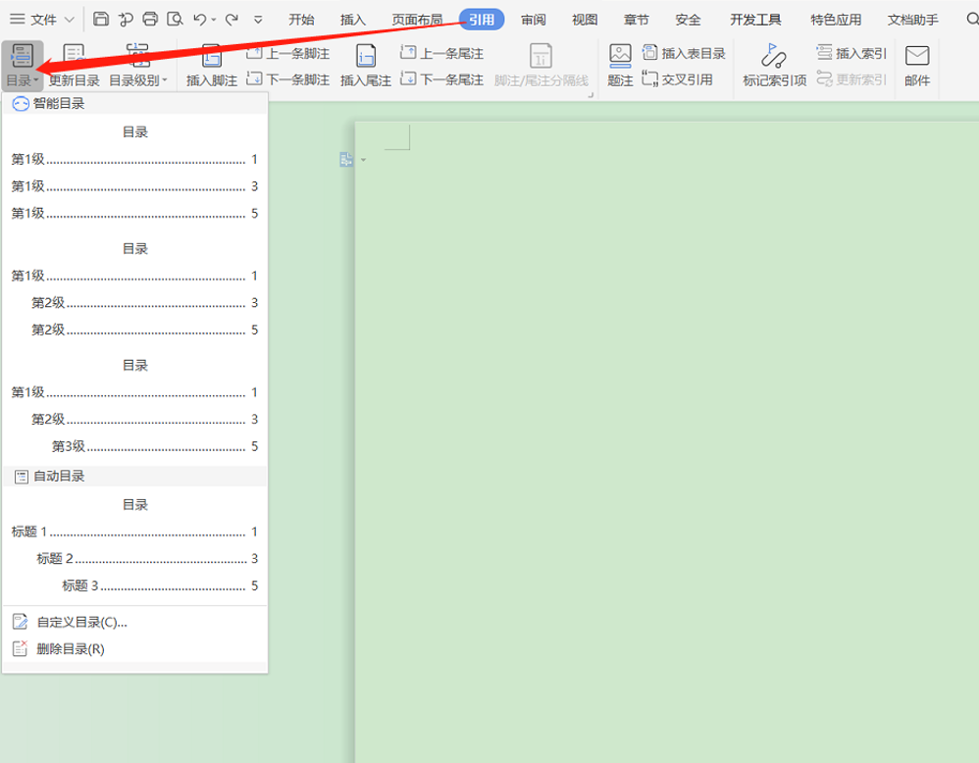
Task: Open quick access toolbar customize dropdown
Action: pos(258,20)
